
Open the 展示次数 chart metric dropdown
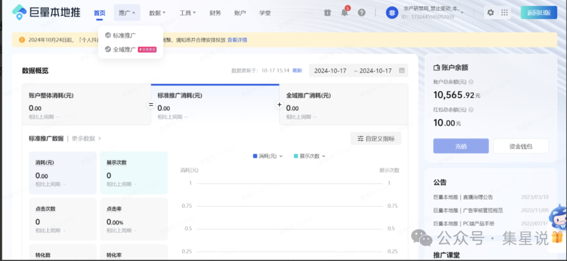pos(323,156)
